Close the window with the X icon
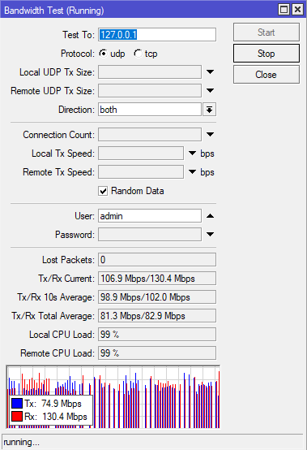This screenshot has height=450, width=307. tap(297, 10)
